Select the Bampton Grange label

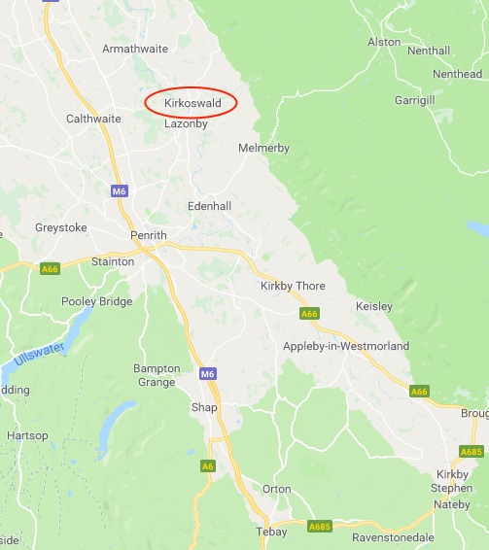click(x=157, y=375)
